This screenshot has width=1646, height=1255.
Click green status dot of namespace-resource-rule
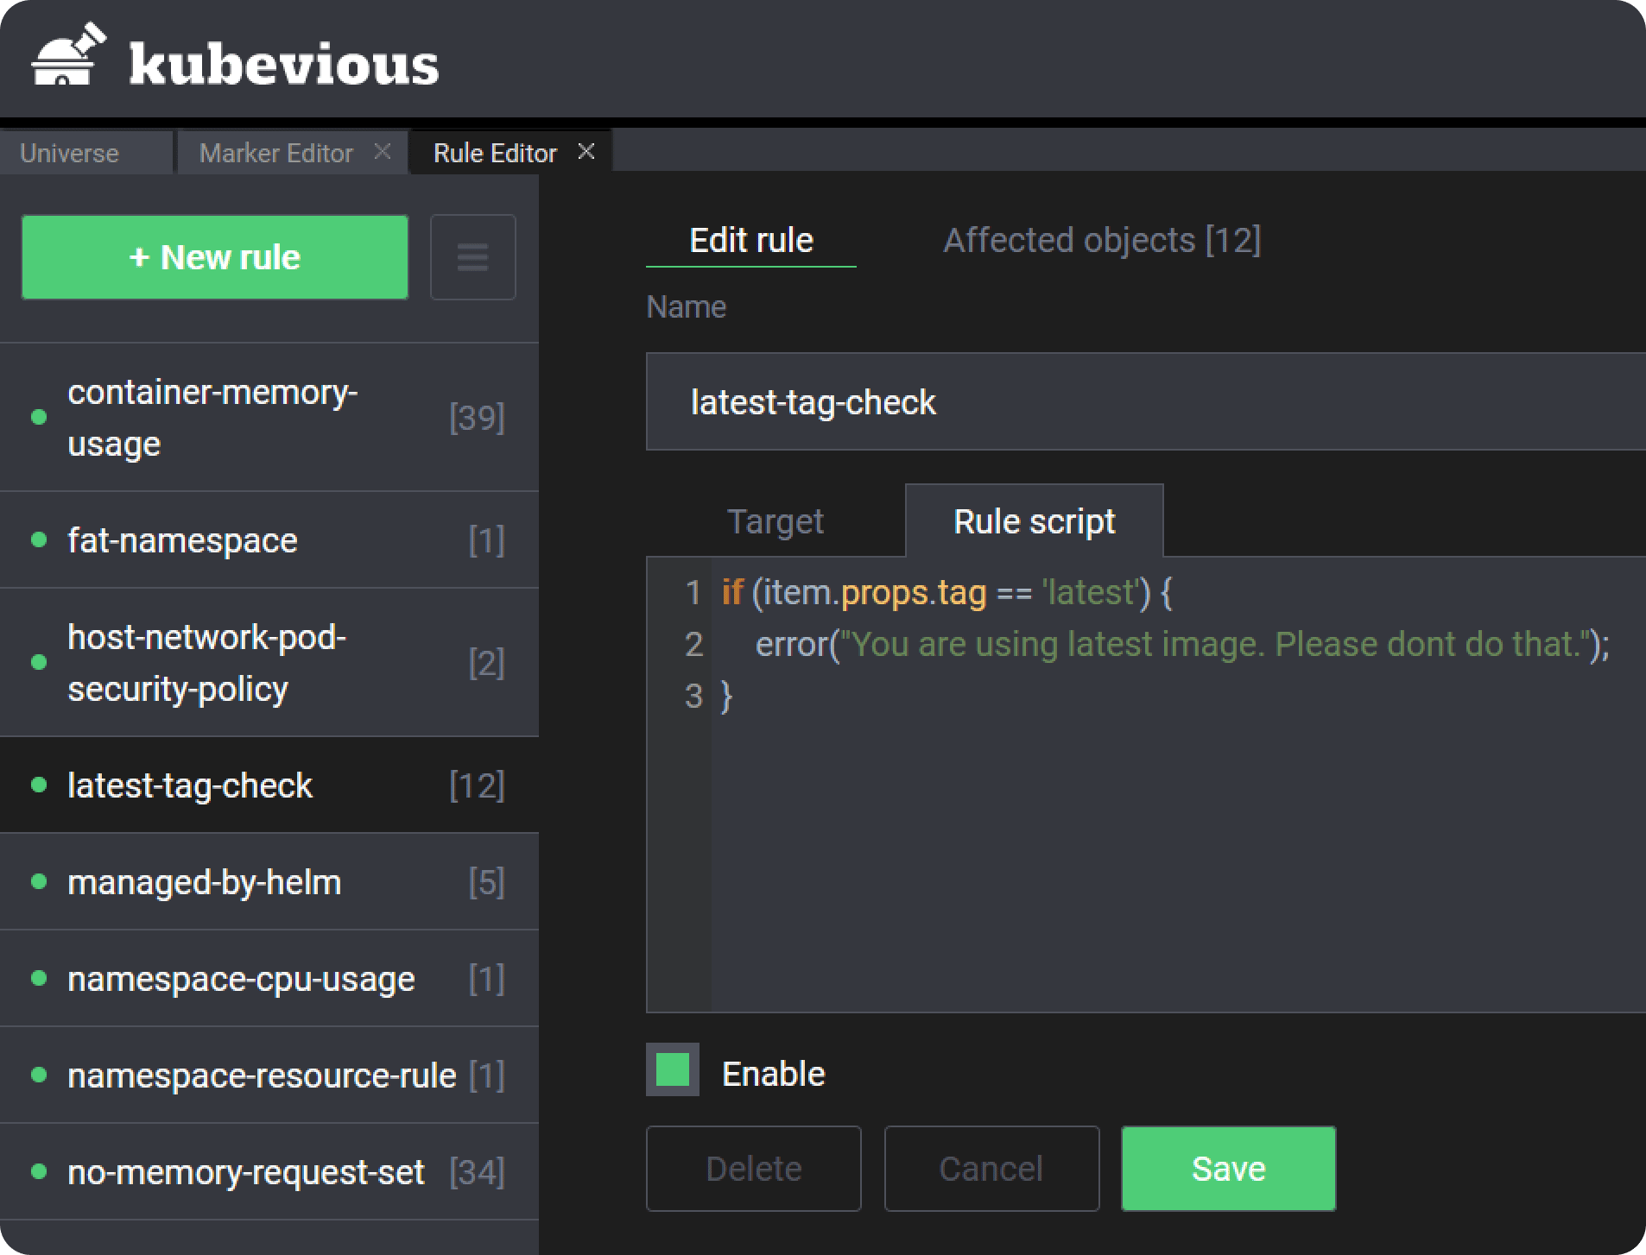(39, 1075)
